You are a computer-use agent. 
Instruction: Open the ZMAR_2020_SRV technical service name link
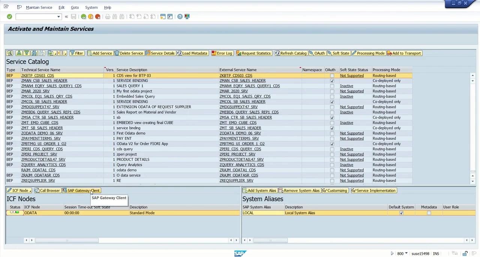click(35, 91)
